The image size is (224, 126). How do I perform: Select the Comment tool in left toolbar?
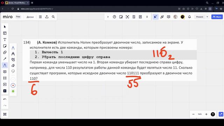(x=5, y=72)
